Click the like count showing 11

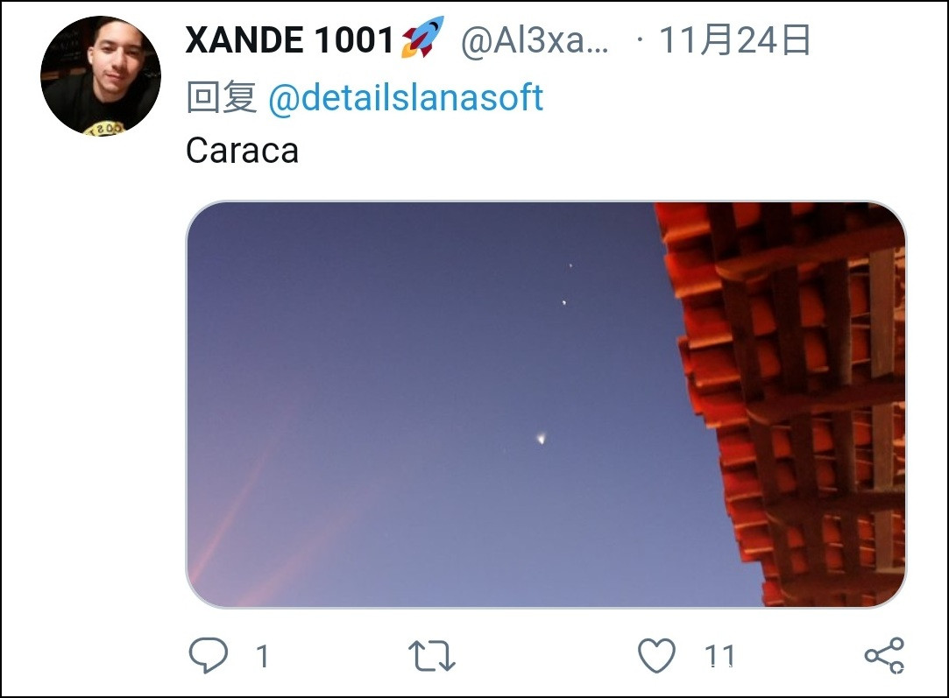point(720,656)
